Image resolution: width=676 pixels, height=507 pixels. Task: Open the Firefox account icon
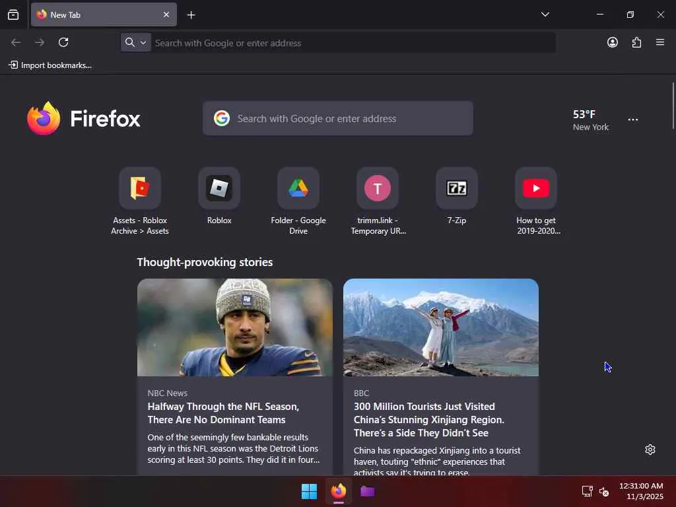(612, 42)
